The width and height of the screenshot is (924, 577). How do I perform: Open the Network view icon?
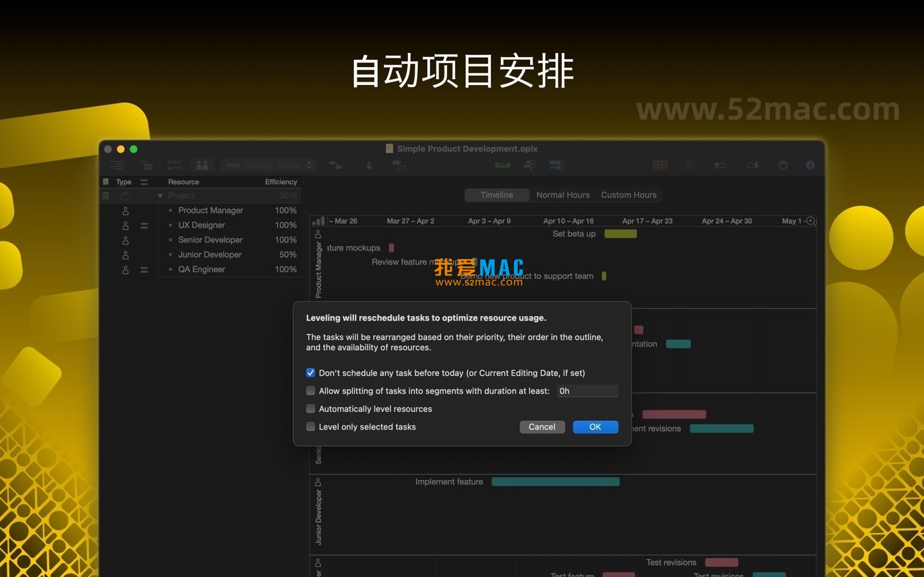[175, 165]
